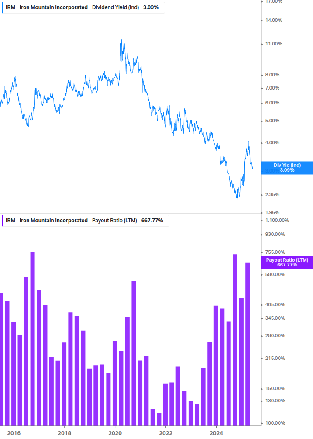Click the 2.35% dividend yield axis value
Image resolution: width=313 pixels, height=439 pixels.
(272, 194)
